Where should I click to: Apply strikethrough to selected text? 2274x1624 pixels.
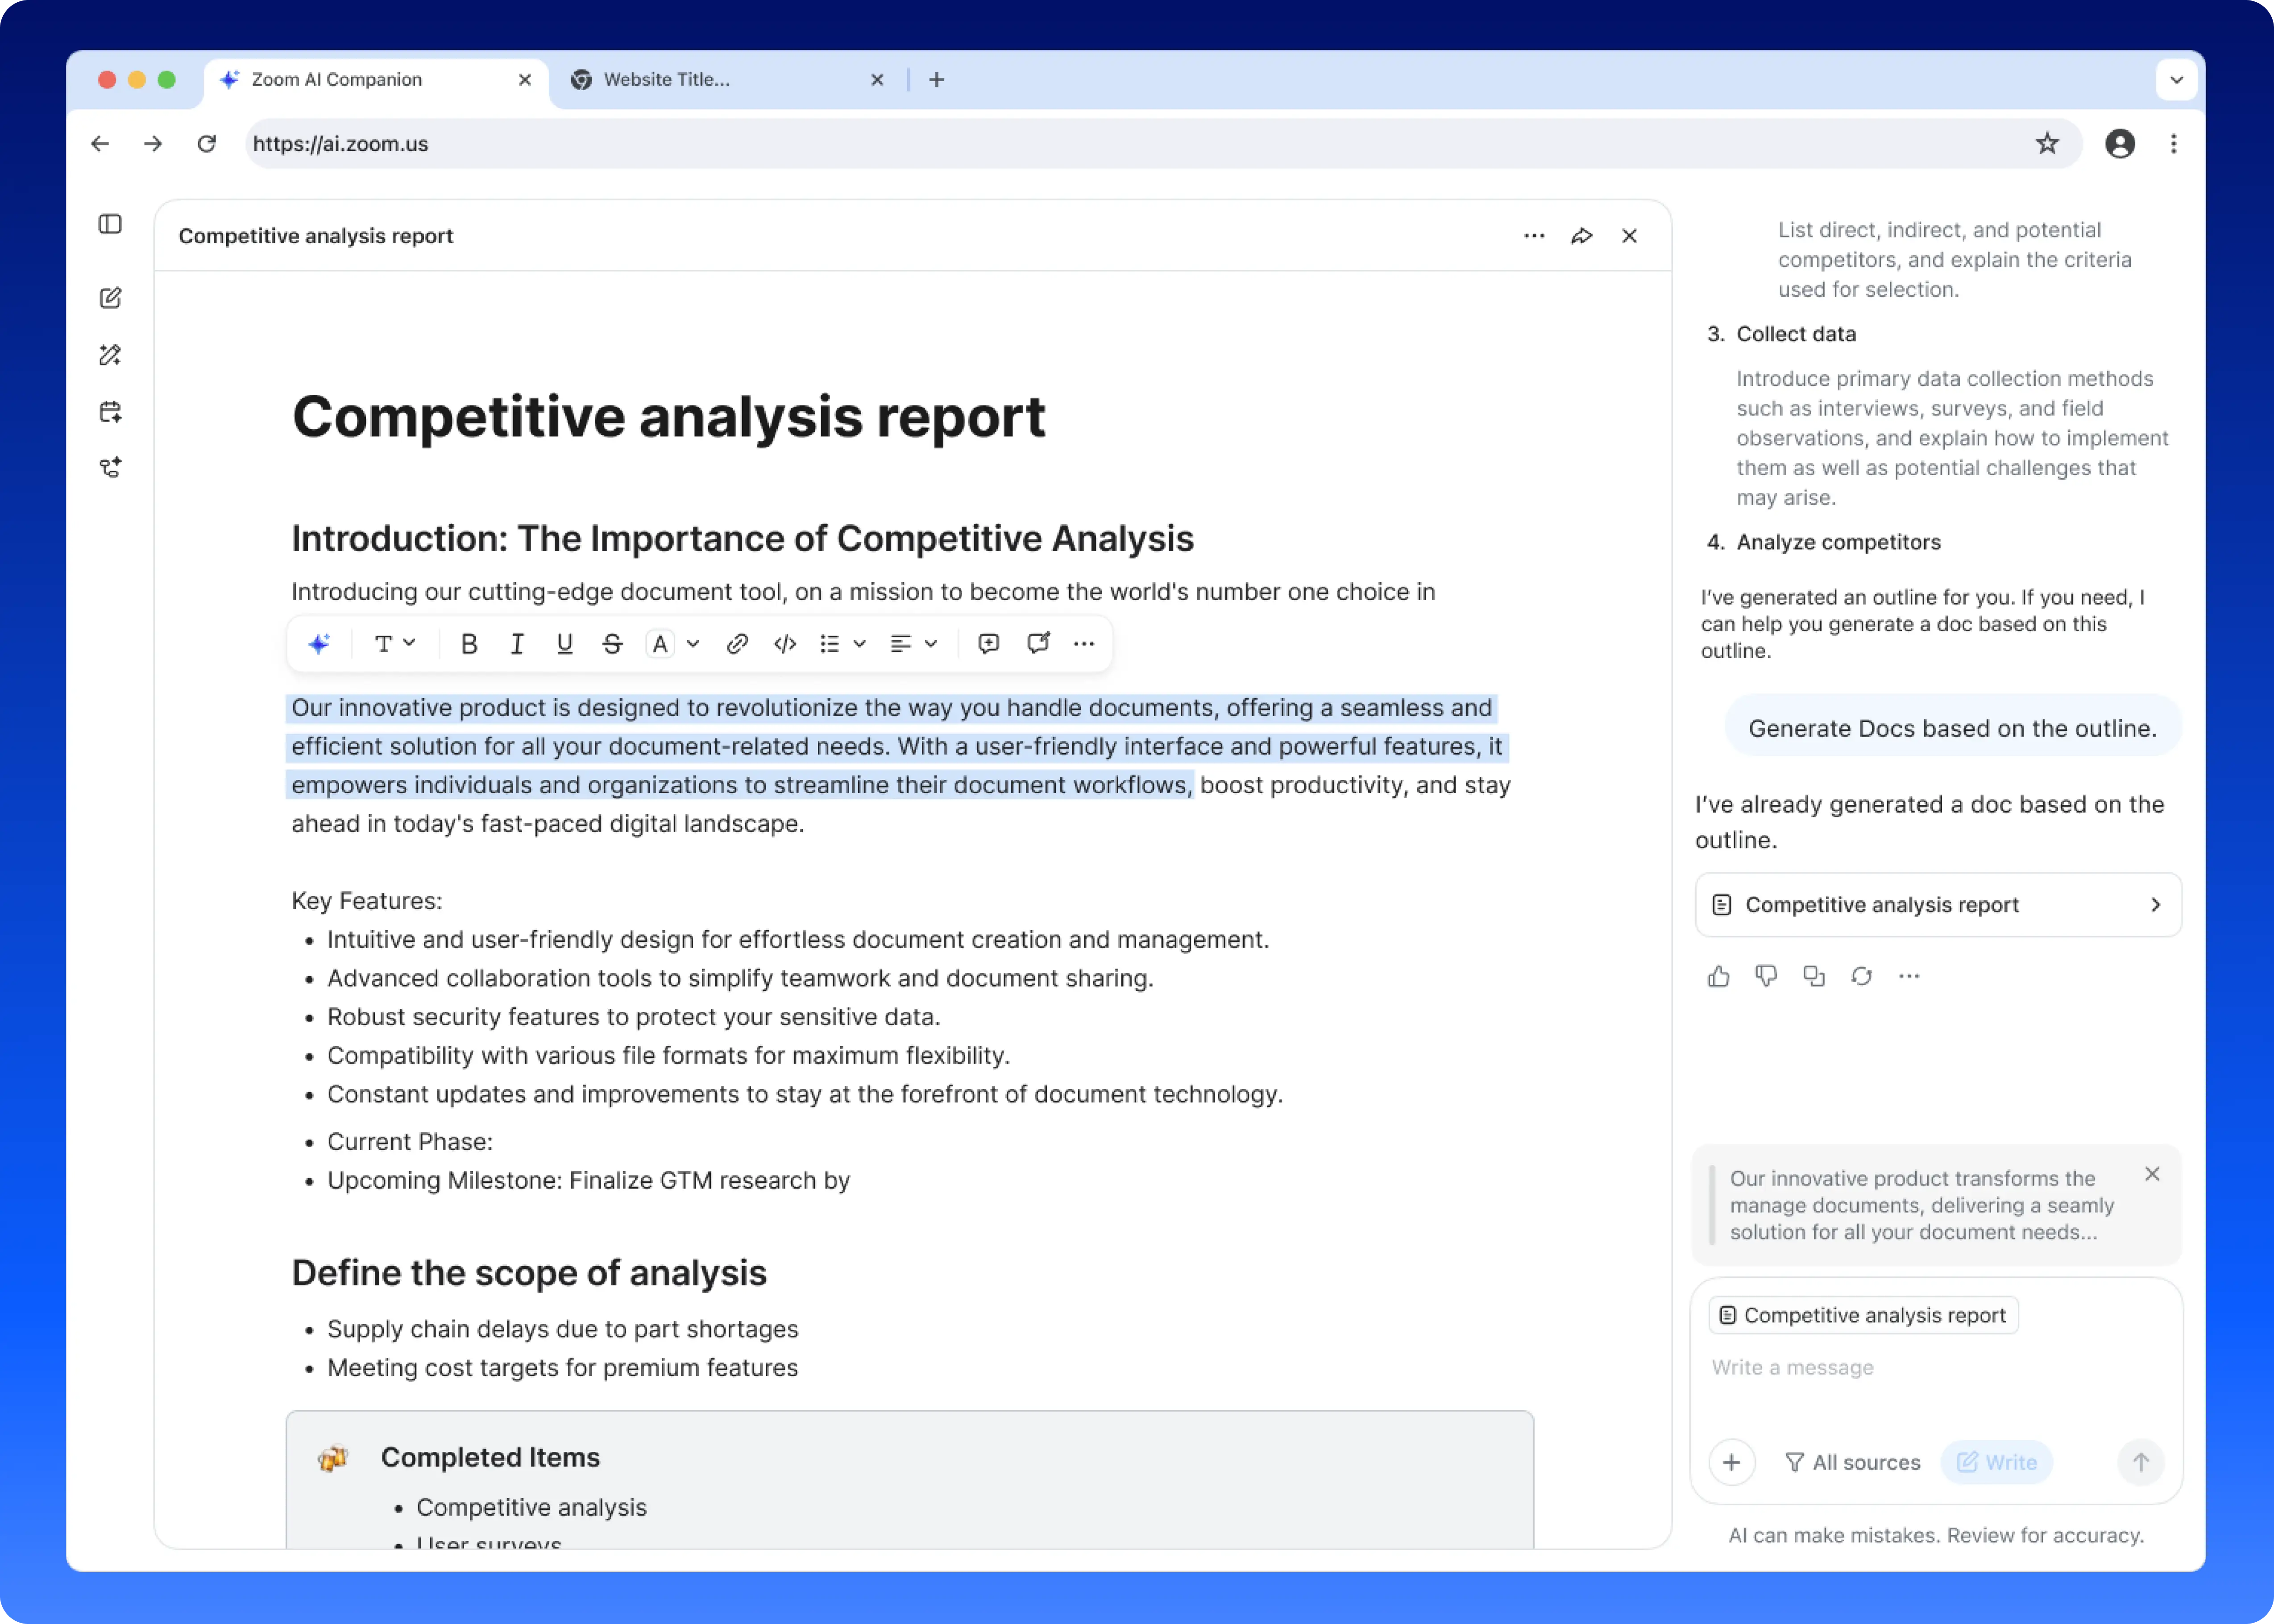(x=612, y=644)
